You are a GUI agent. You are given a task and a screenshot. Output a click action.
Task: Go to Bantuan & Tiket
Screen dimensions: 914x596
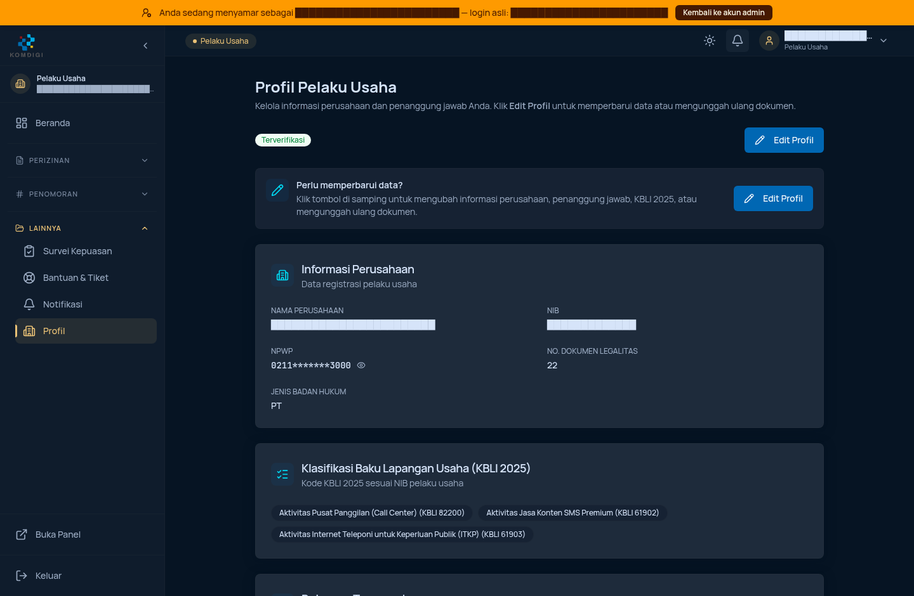click(x=86, y=278)
